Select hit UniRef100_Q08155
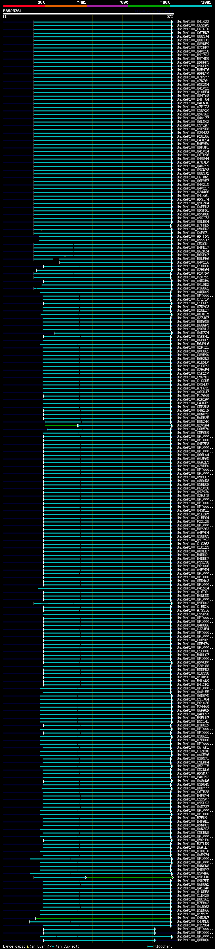 [193, 692]
